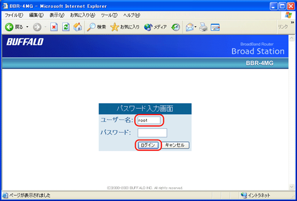
Task: Open the mail dropdown arrow beside envelope
Action: tap(196, 28)
